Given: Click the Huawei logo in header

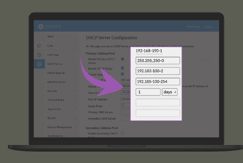Looking at the screenshot, I should coord(41,27).
